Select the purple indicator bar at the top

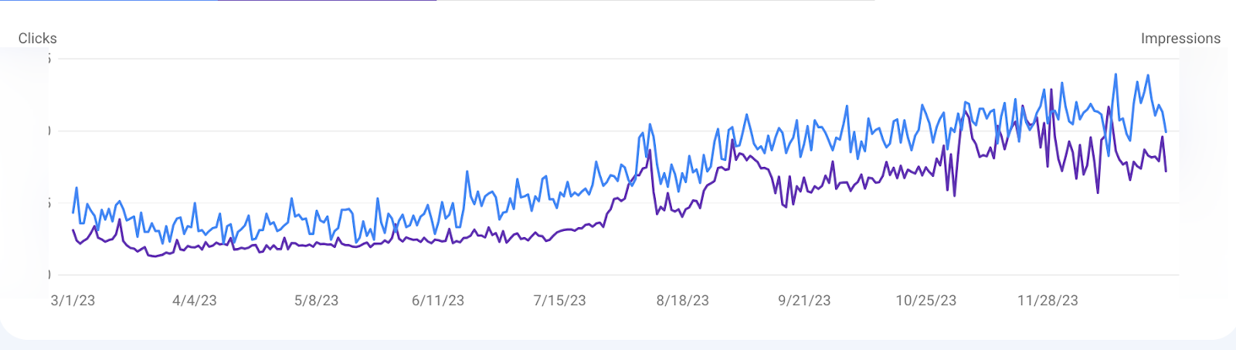pyautogui.click(x=327, y=1)
